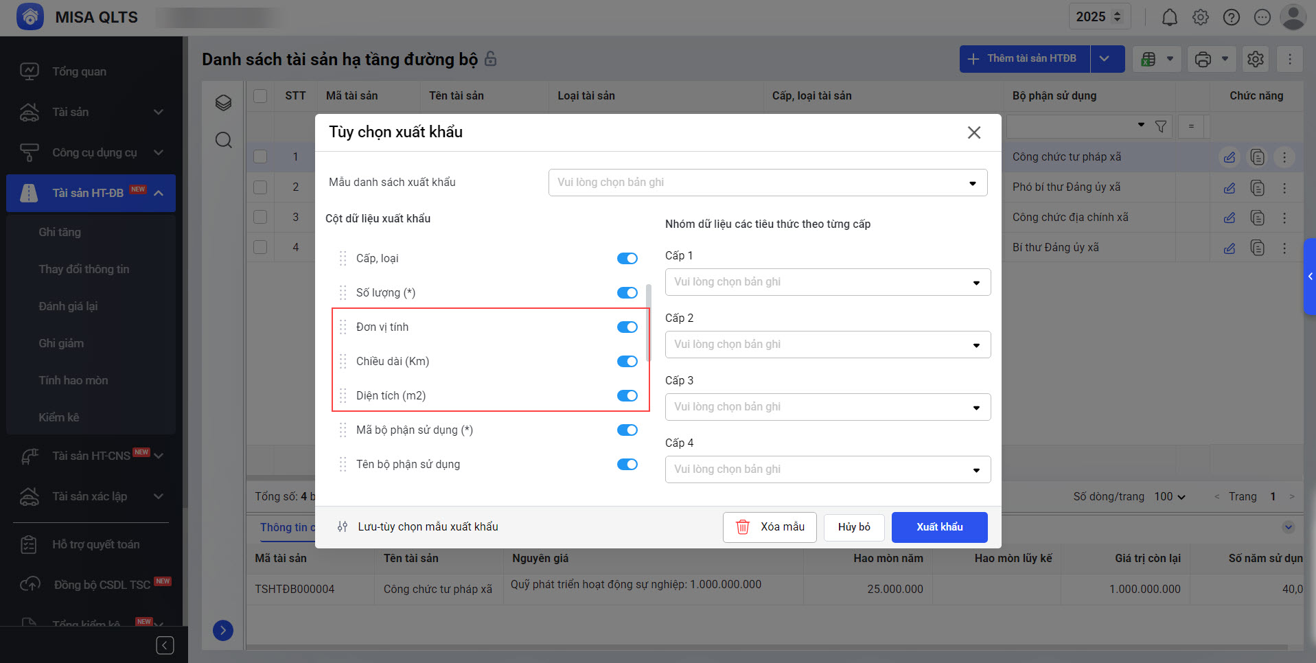Open the Excel export icon
Image resolution: width=1316 pixels, height=663 pixels.
1148,59
